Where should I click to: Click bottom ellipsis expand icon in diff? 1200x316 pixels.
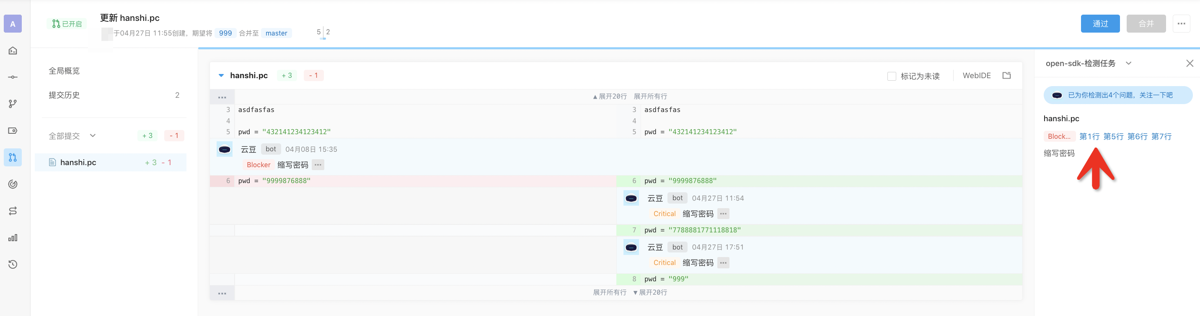(x=222, y=293)
